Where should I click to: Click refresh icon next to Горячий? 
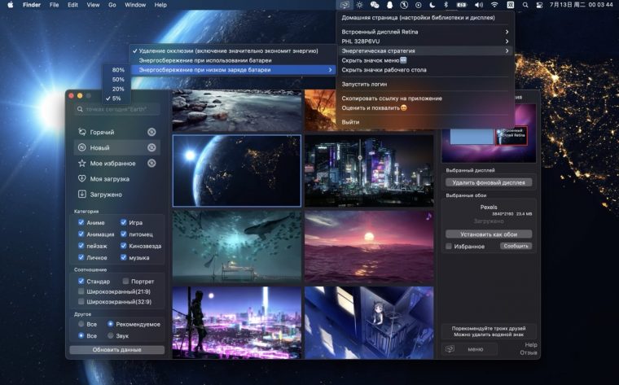coord(151,132)
